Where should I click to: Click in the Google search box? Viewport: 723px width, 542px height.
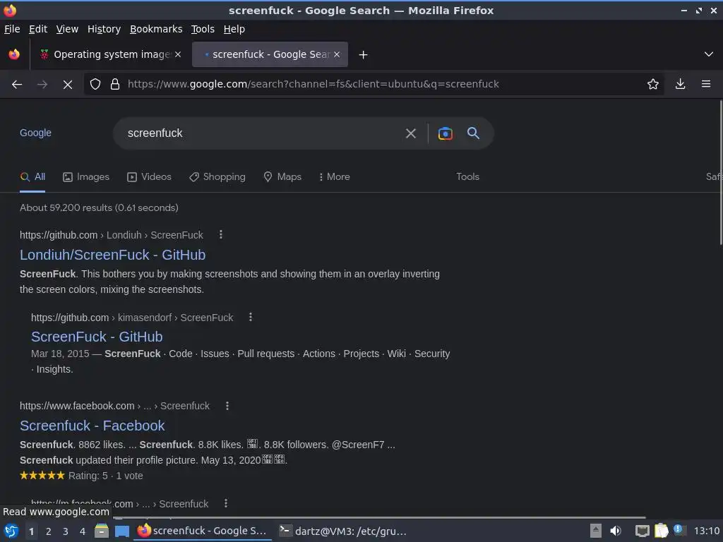coord(263,133)
